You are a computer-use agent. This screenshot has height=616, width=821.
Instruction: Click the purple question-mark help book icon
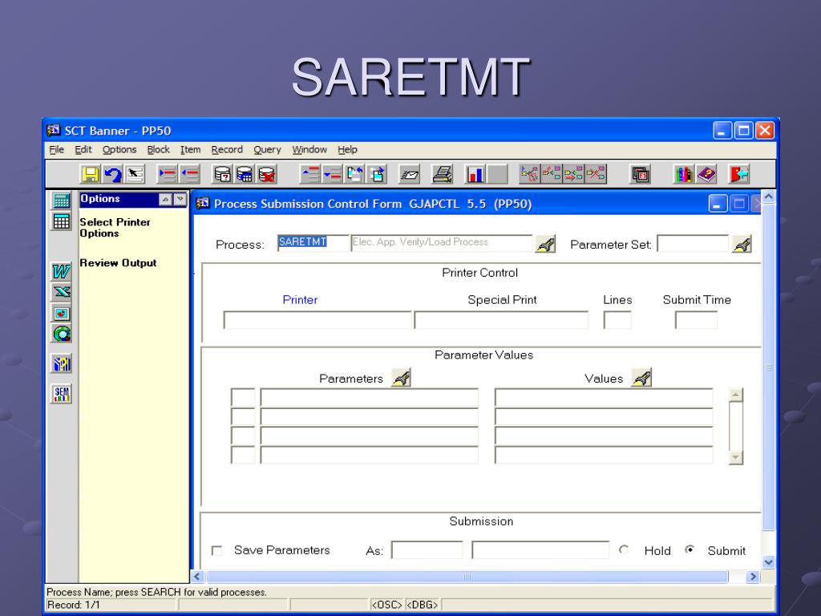click(706, 174)
